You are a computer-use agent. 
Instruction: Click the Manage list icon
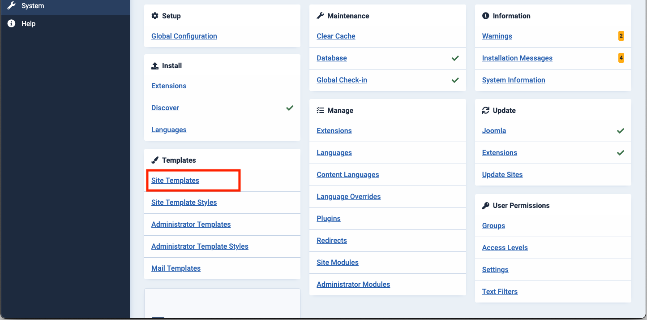point(320,110)
